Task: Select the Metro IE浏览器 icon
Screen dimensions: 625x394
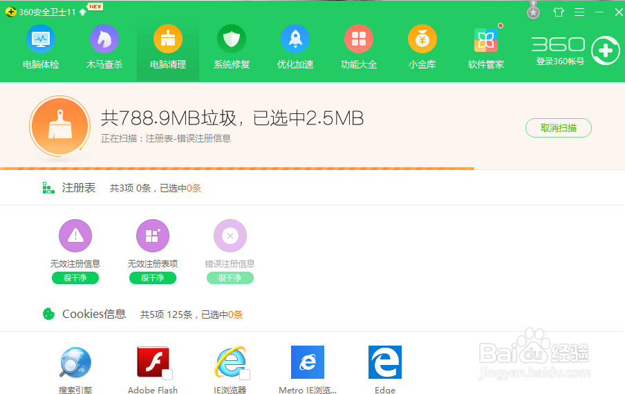Action: pyautogui.click(x=308, y=362)
